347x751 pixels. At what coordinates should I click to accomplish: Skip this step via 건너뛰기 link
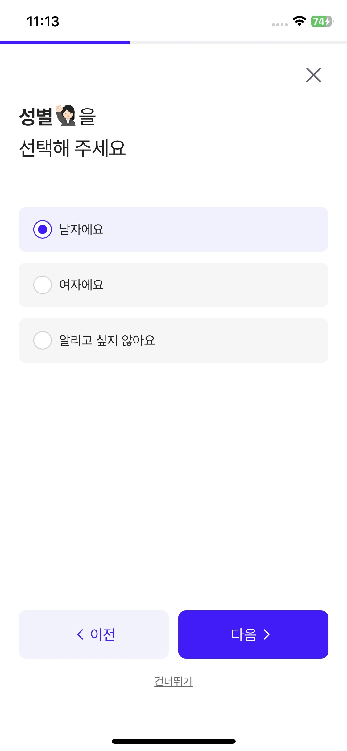(x=173, y=681)
